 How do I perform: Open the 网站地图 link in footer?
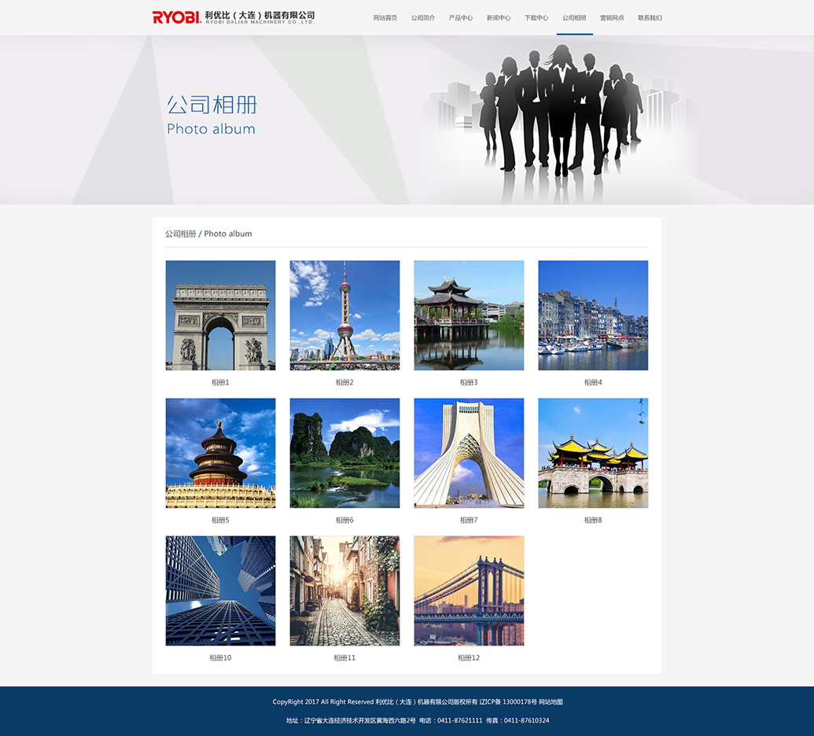pyautogui.click(x=551, y=702)
